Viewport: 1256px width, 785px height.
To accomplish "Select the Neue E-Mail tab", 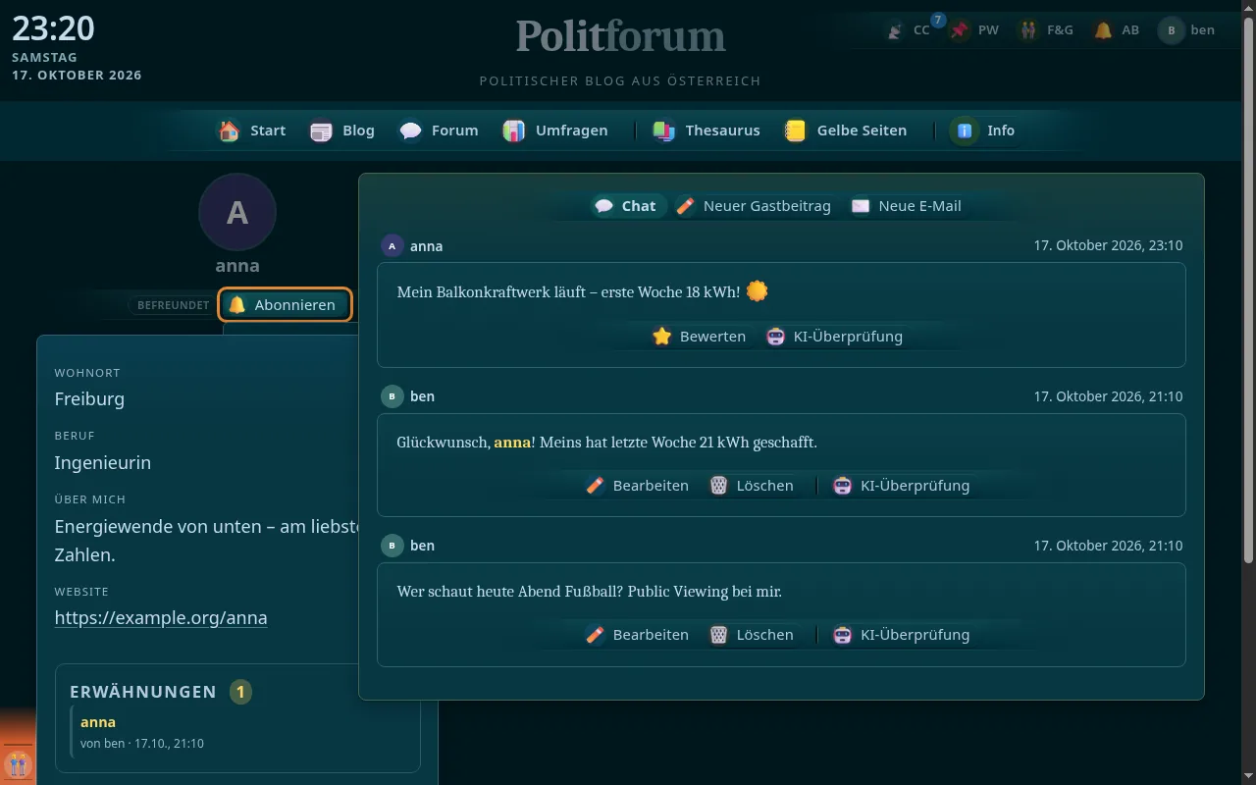I will click(906, 206).
